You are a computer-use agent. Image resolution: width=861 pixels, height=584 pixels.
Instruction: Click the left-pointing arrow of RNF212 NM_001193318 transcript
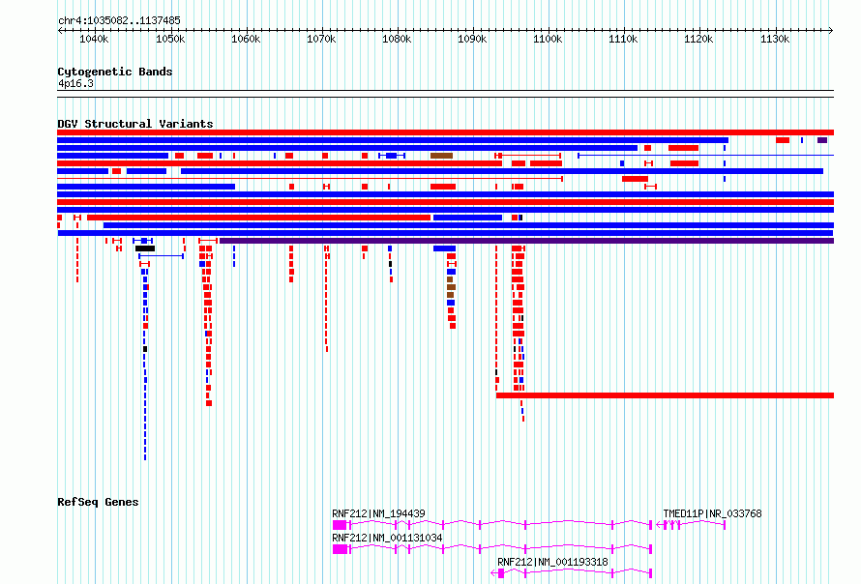click(x=493, y=573)
